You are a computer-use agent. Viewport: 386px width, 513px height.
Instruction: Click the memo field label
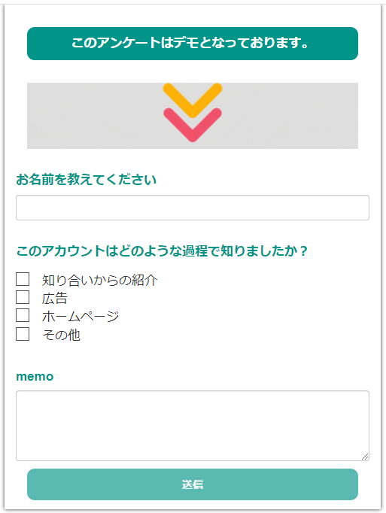(x=35, y=377)
